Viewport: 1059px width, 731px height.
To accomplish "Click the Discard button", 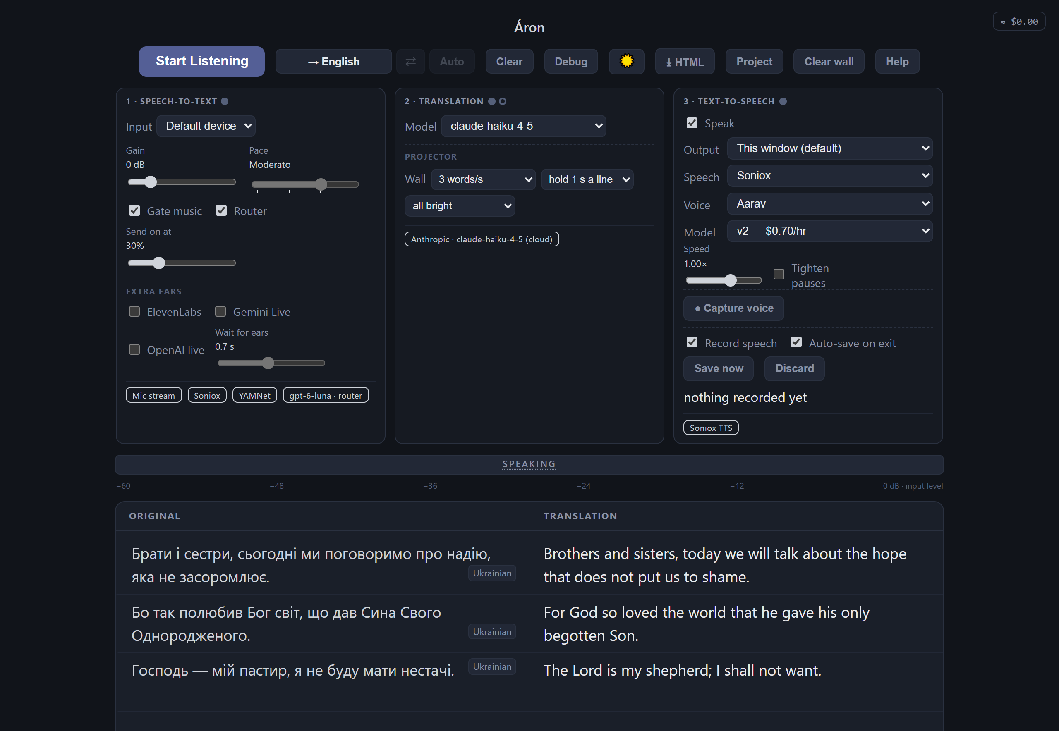I will (795, 369).
